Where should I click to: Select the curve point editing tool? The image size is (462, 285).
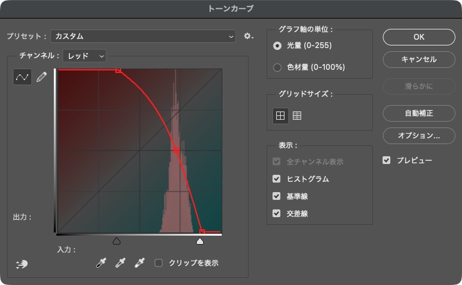point(22,77)
